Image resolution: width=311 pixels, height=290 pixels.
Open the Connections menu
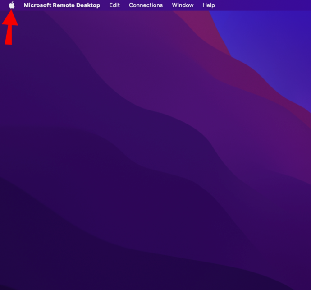pos(146,5)
